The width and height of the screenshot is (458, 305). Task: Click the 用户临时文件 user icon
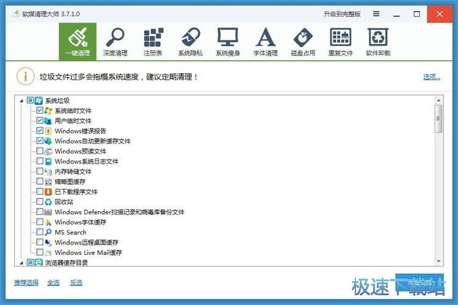(48, 121)
